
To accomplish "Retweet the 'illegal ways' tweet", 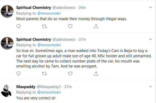I will click(x=44, y=26).
